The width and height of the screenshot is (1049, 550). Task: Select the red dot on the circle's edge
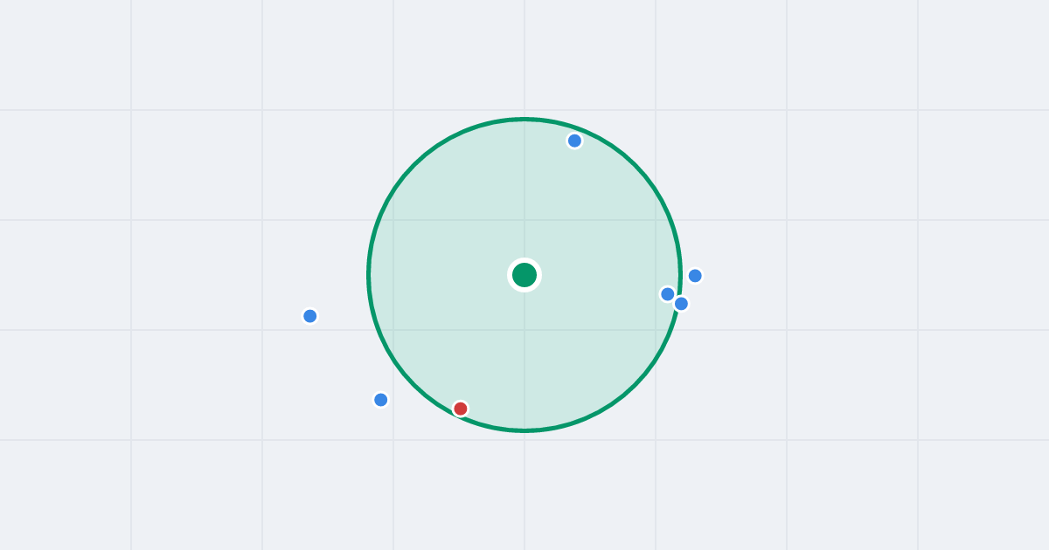(461, 409)
